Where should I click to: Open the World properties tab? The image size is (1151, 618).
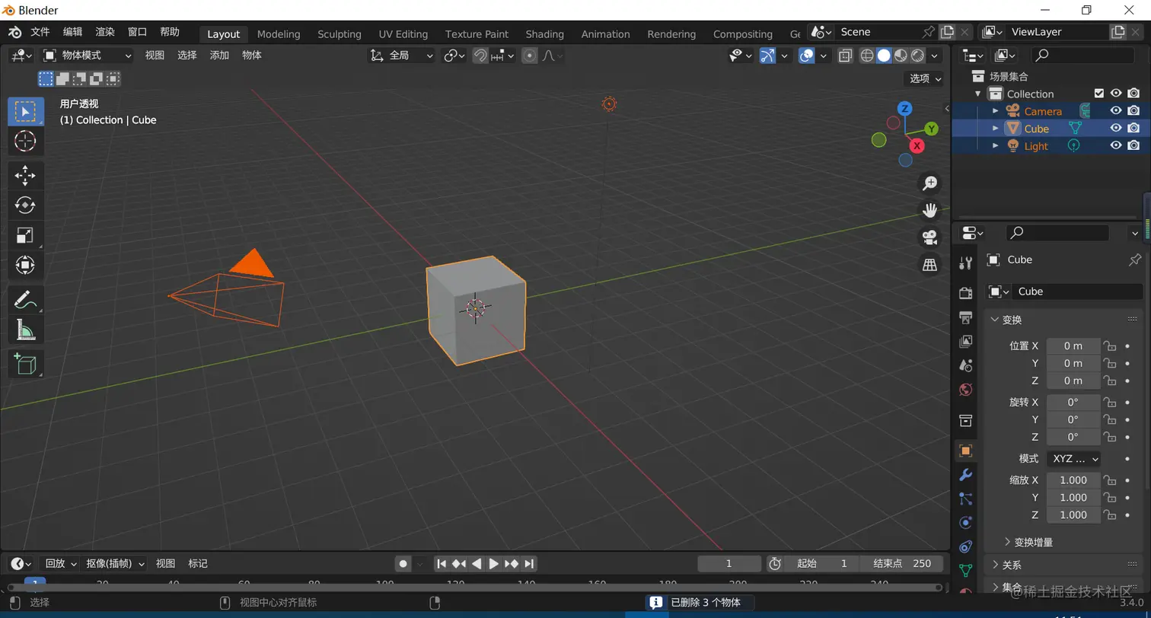[x=966, y=390]
